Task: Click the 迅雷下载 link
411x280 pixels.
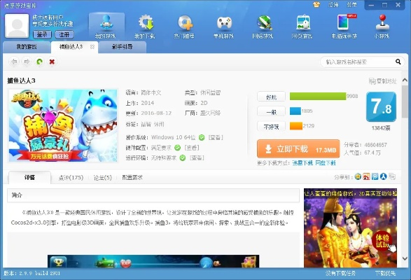Action: (x=302, y=163)
